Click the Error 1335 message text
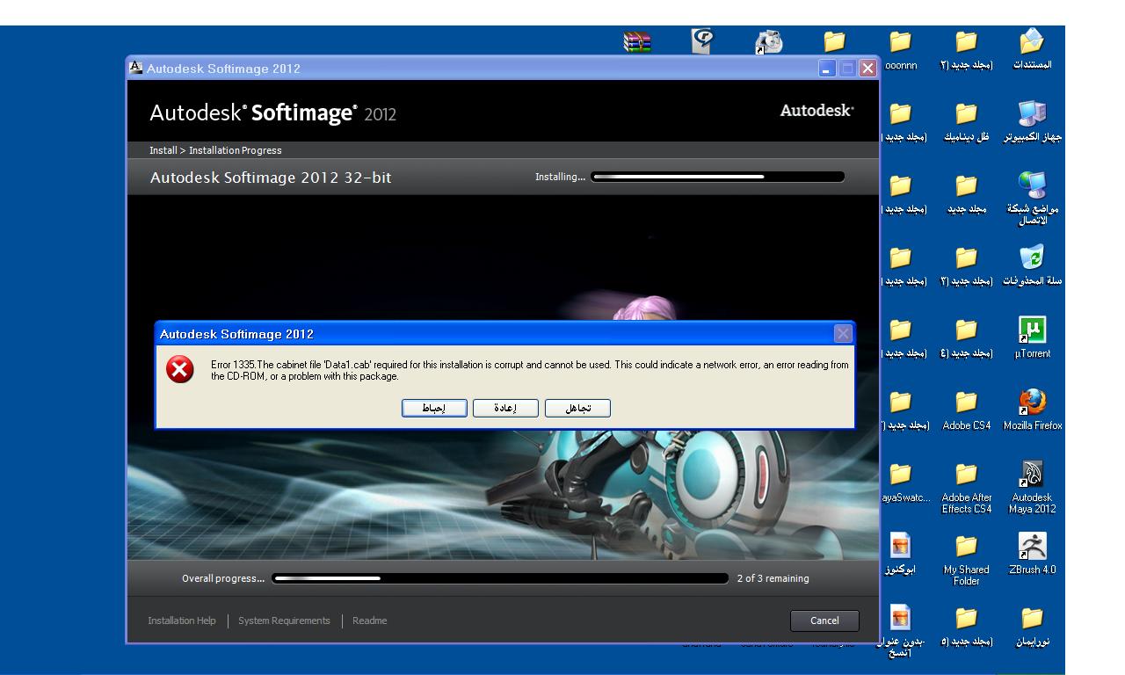The width and height of the screenshot is (1125, 675). [530, 370]
